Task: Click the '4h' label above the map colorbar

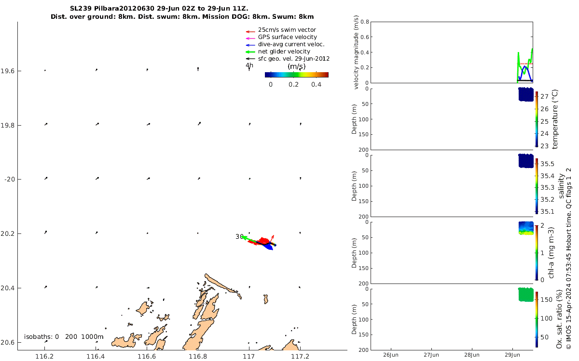Action: point(249,65)
